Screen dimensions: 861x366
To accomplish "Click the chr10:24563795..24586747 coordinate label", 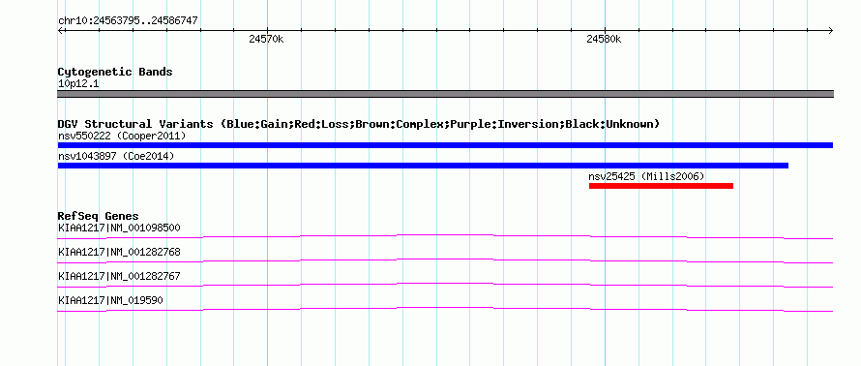I will tap(128, 21).
